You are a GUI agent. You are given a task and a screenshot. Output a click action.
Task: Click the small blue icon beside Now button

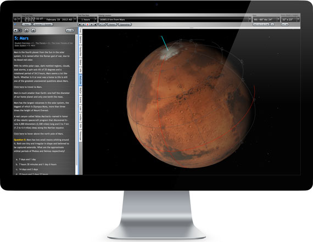coord(15,24)
